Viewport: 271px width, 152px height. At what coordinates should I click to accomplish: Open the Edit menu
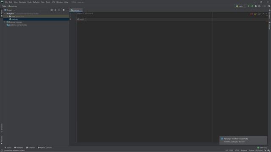11,2
